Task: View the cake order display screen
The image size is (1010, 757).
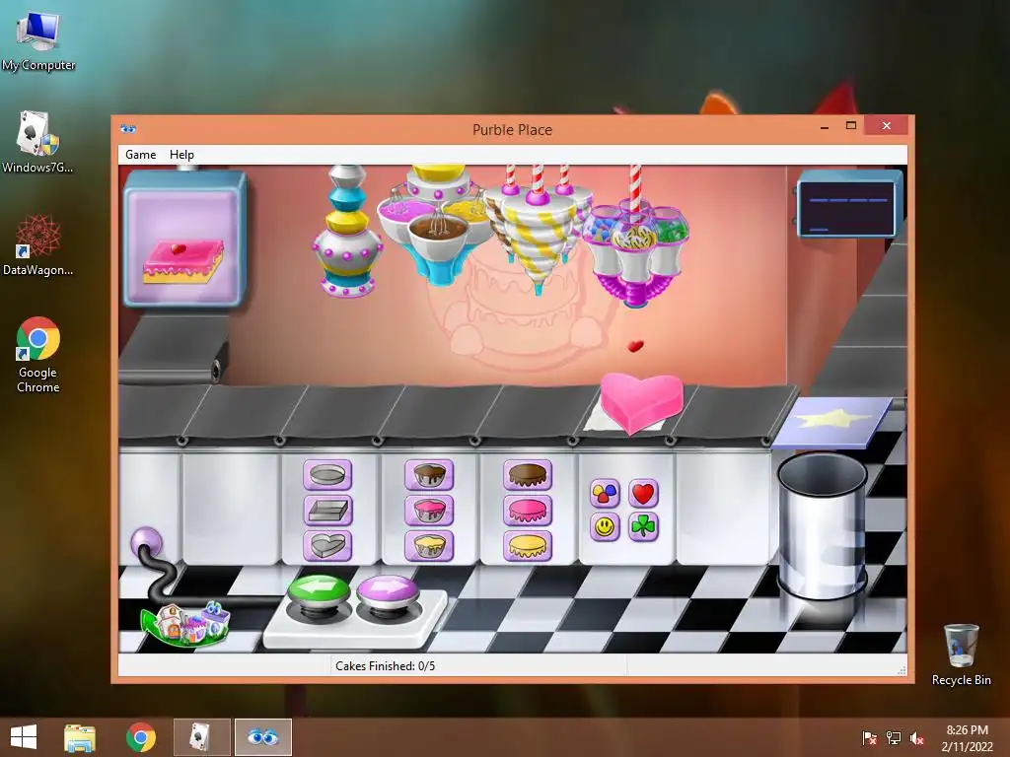Action: [x=184, y=239]
